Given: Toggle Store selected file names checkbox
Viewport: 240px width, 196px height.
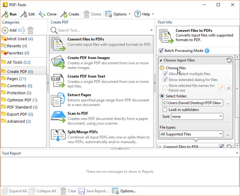Looking at the screenshot, I should click(x=165, y=88).
